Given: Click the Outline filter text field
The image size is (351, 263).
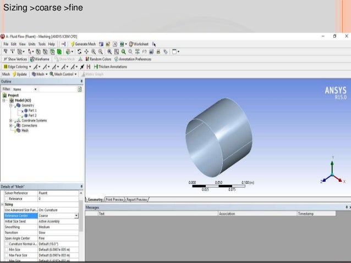Looking at the screenshot, I should click(58, 89).
